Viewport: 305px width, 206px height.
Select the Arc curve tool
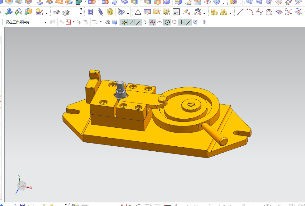(250, 12)
